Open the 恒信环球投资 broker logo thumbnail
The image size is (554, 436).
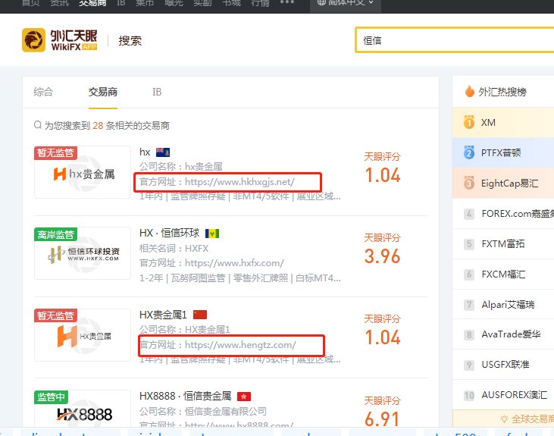(x=83, y=253)
